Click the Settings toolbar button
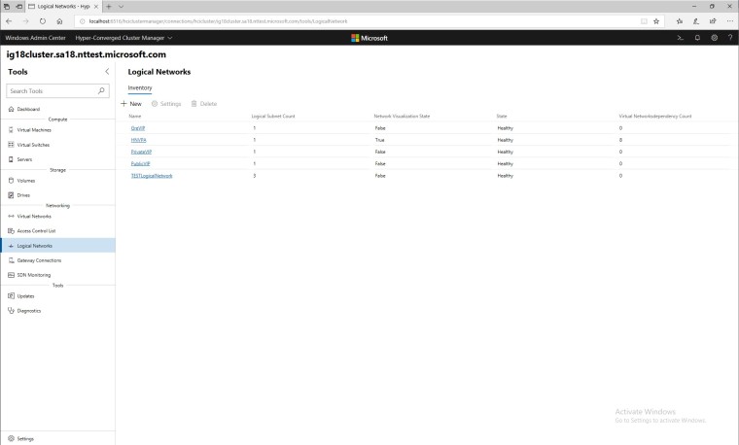The image size is (739, 445). click(166, 104)
